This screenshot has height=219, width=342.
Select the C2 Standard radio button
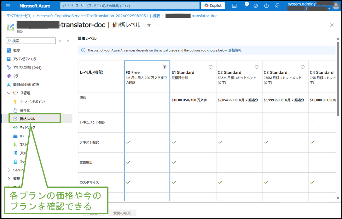[x=257, y=67]
